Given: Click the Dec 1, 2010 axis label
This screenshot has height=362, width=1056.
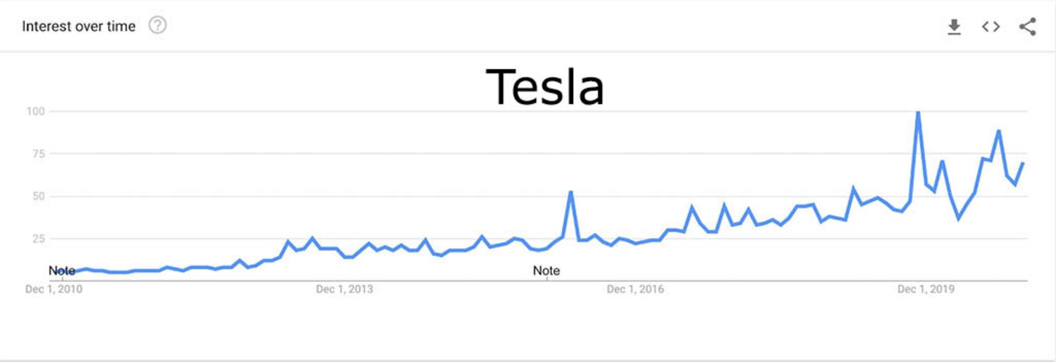Looking at the screenshot, I should [54, 289].
